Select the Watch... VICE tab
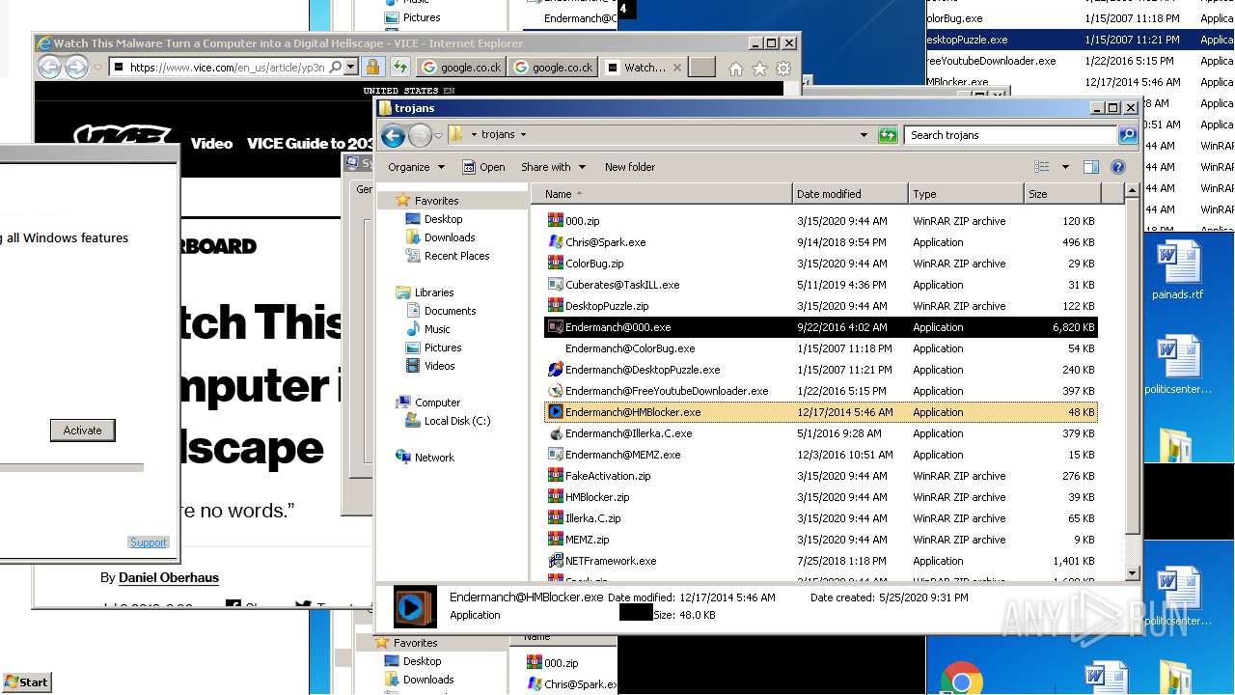 coord(642,68)
